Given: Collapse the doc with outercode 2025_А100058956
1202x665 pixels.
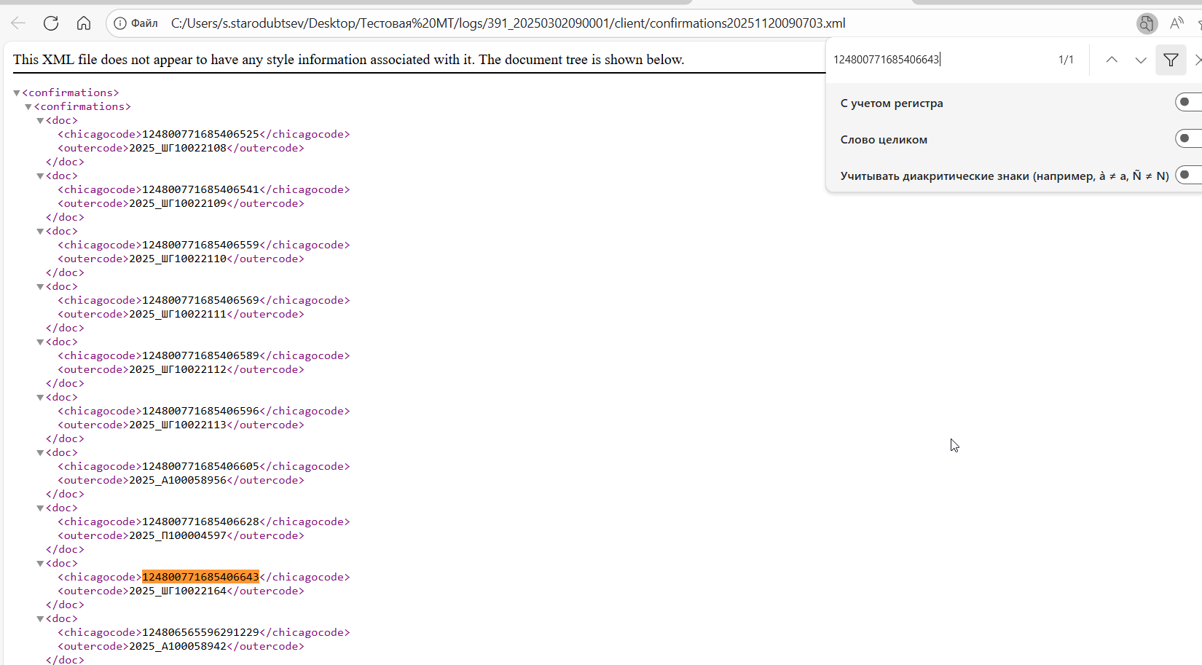Looking at the screenshot, I should click(40, 453).
